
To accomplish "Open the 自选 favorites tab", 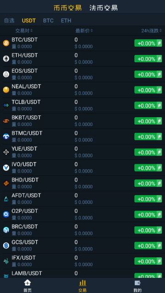I will pyautogui.click(x=9, y=21).
